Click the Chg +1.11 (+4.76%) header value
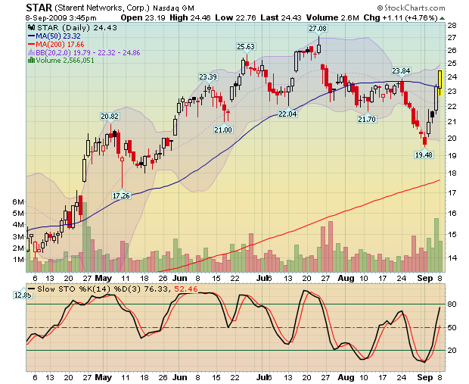The height and width of the screenshot is (384, 469). tap(401, 17)
